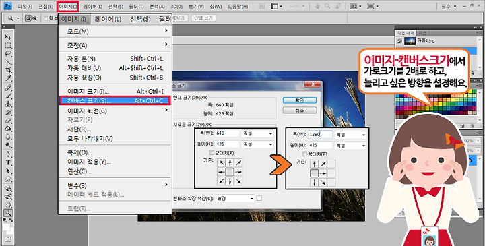Select the Eraser tool

pos(8,121)
